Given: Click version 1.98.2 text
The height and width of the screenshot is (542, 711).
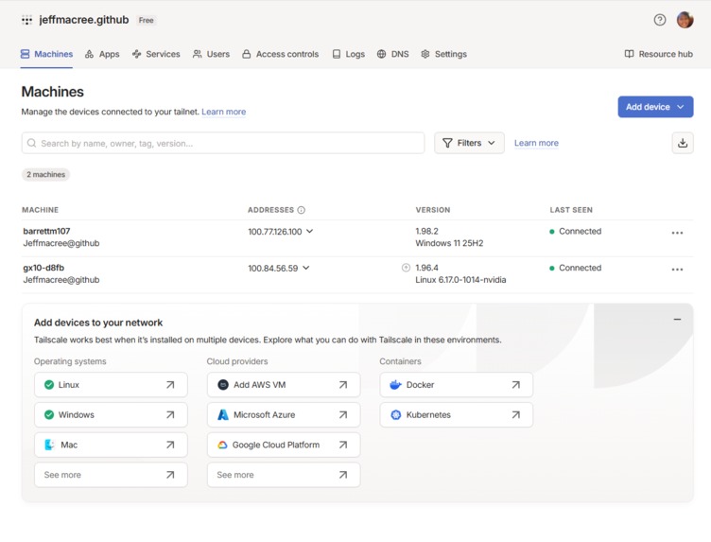Looking at the screenshot, I should (x=426, y=231).
